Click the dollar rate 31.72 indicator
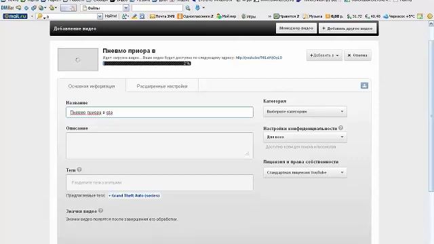Screen dimensions: 434x244 tap(355, 16)
